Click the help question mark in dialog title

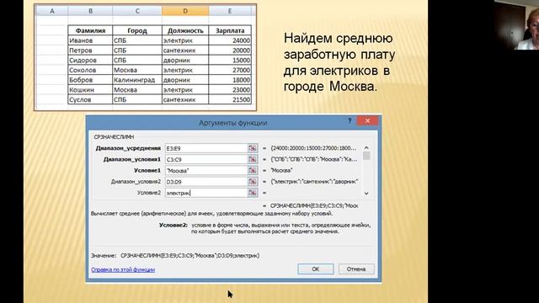click(x=350, y=121)
